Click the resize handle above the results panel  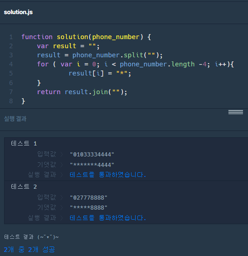tap(236, 112)
